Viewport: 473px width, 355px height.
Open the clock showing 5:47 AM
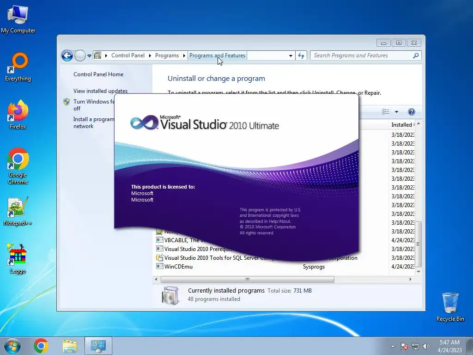449,346
